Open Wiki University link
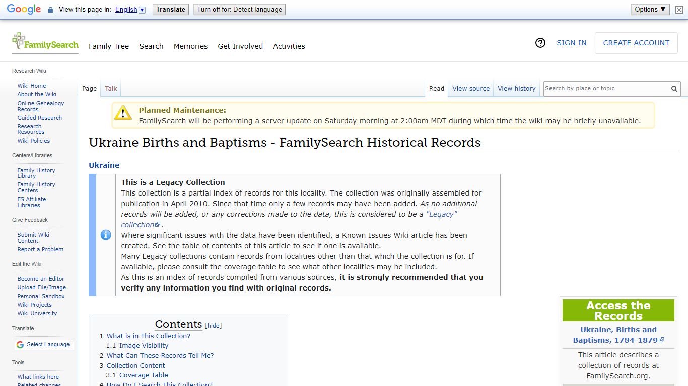Viewport: 688px width, 386px height. click(x=37, y=313)
